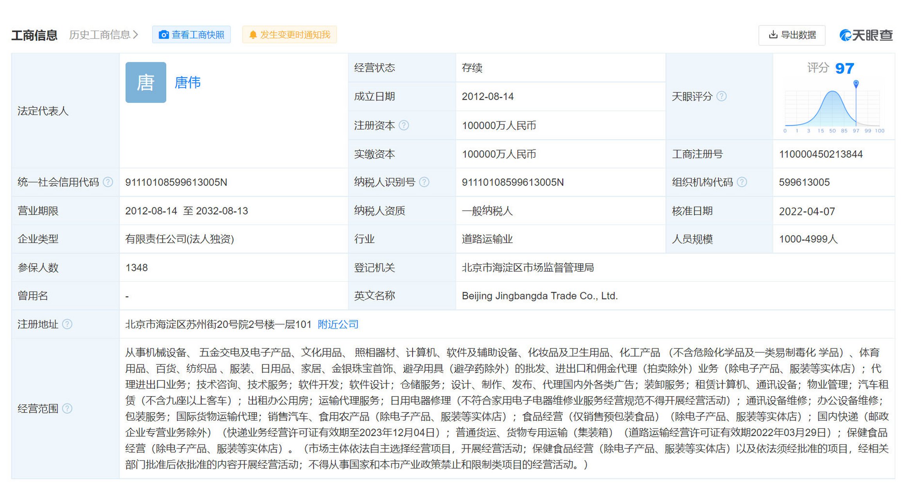The image size is (904, 501).
Task: Click the score value 97
Action: coord(844,68)
